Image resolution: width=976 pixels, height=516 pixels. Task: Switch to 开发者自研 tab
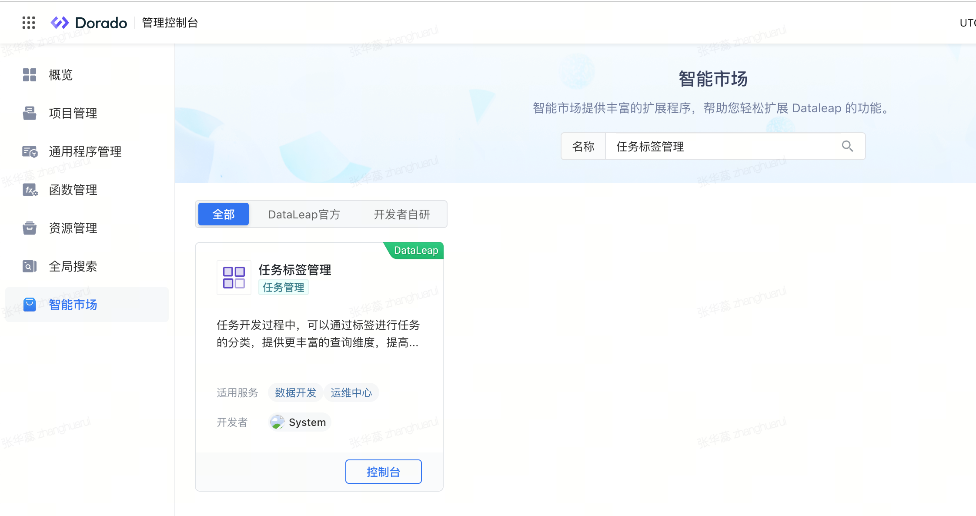[402, 214]
